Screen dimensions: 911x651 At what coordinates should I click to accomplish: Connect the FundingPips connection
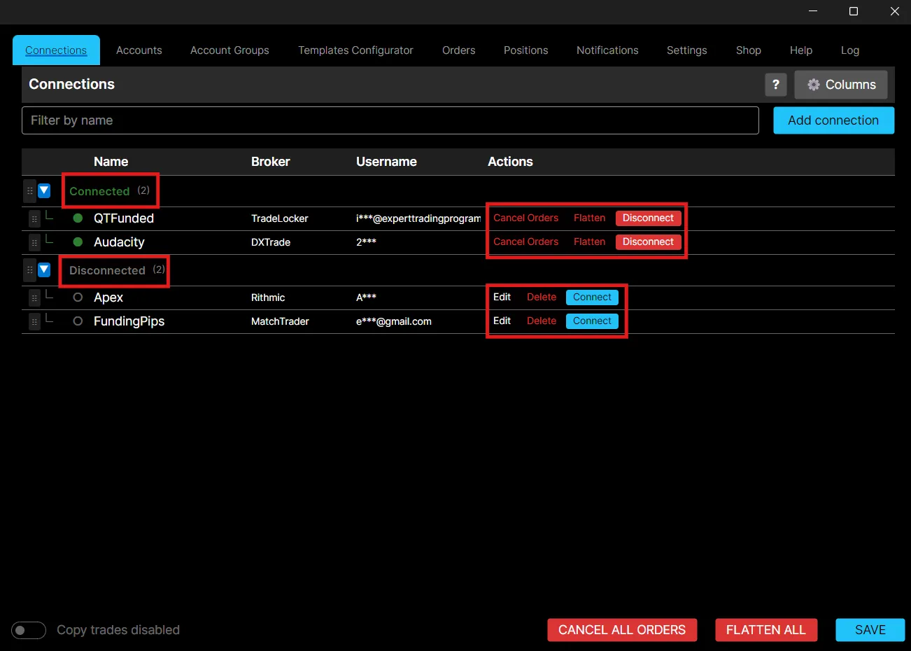(x=592, y=321)
